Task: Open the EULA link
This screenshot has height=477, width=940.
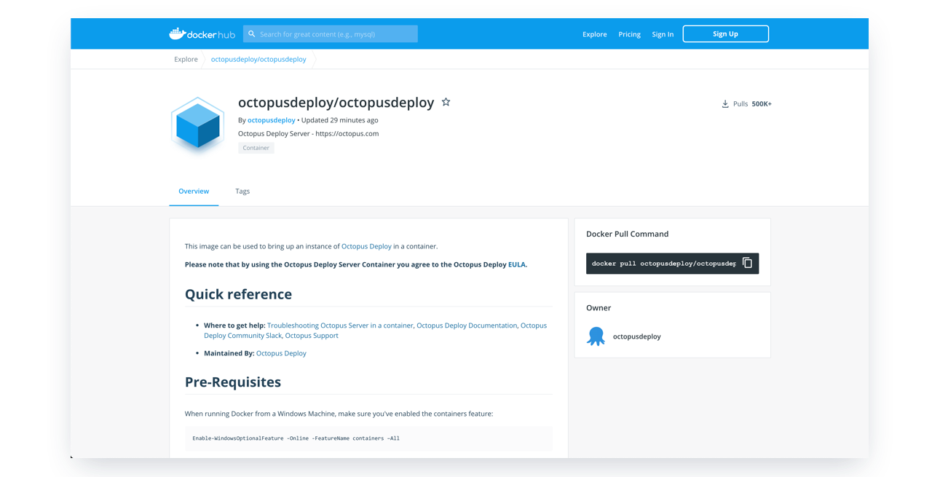Action: click(516, 264)
